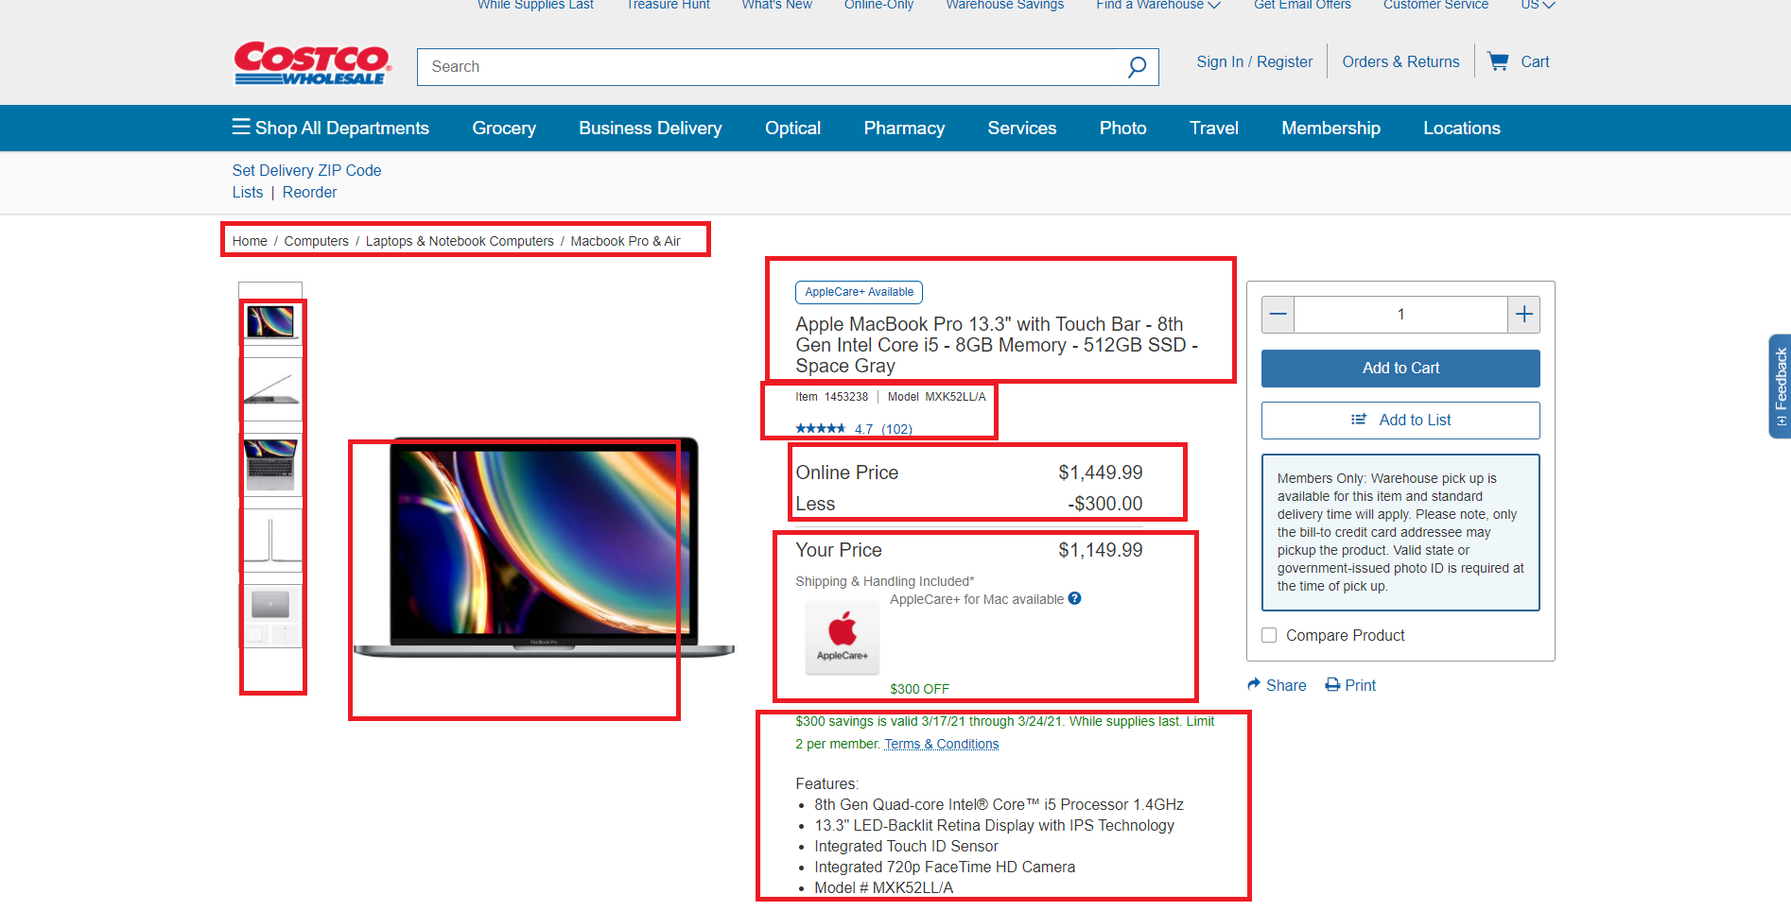Open What's New top link
This screenshot has height=911, width=1791.
[776, 5]
